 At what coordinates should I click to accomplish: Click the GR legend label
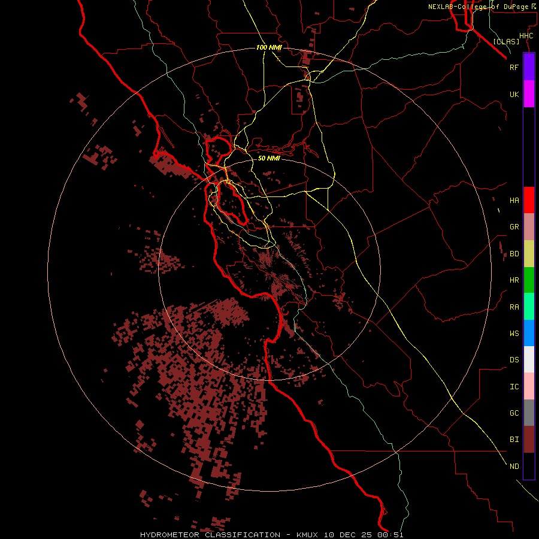click(514, 227)
